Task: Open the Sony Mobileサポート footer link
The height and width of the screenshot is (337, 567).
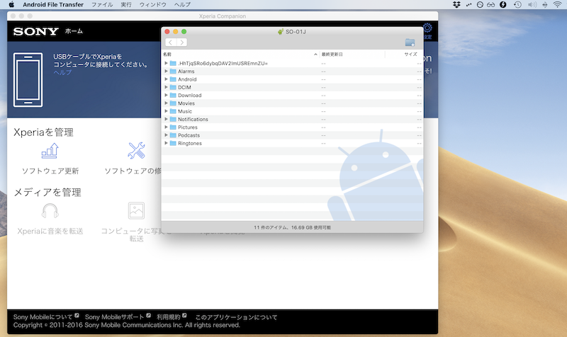Action: point(114,316)
